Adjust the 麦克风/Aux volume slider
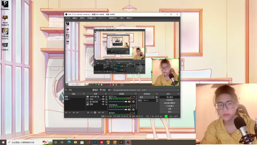Screen dimensions: 257x145 118,101
